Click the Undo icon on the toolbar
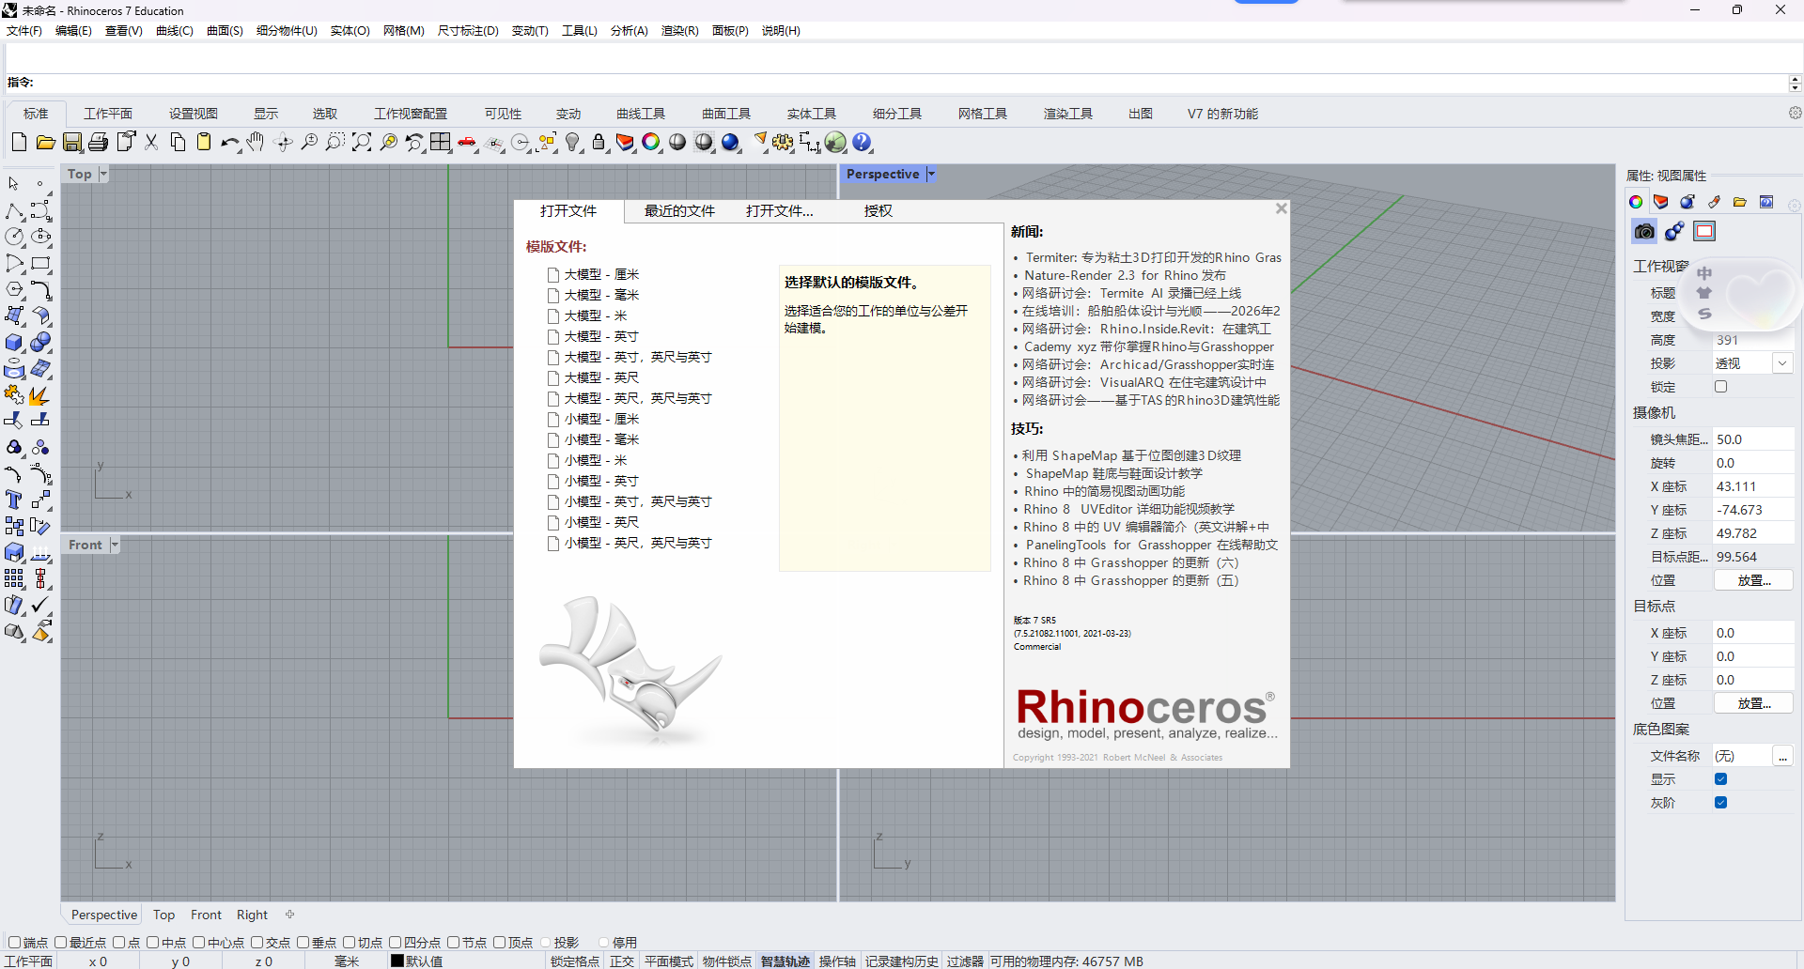1804x969 pixels. click(x=229, y=143)
